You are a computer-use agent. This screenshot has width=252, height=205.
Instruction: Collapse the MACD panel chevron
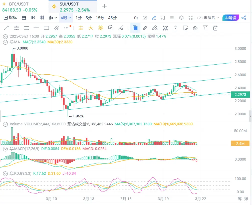tap(5, 149)
